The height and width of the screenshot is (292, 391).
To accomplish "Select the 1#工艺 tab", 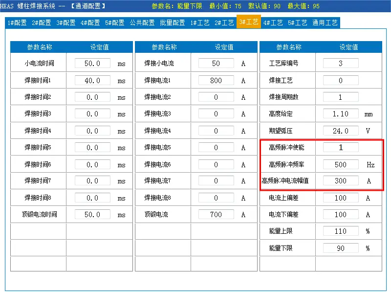I will pos(200,22).
